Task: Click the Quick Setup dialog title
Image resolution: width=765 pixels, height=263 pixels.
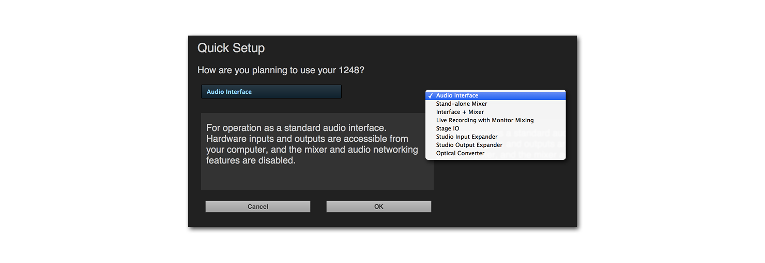Action: coord(231,48)
